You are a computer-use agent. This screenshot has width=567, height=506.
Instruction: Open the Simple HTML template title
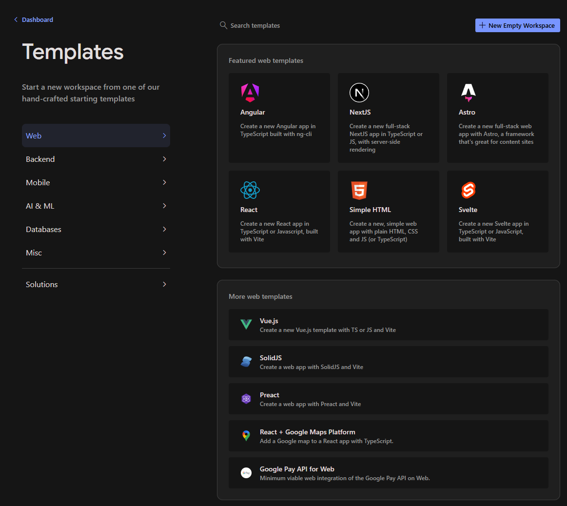coord(370,210)
